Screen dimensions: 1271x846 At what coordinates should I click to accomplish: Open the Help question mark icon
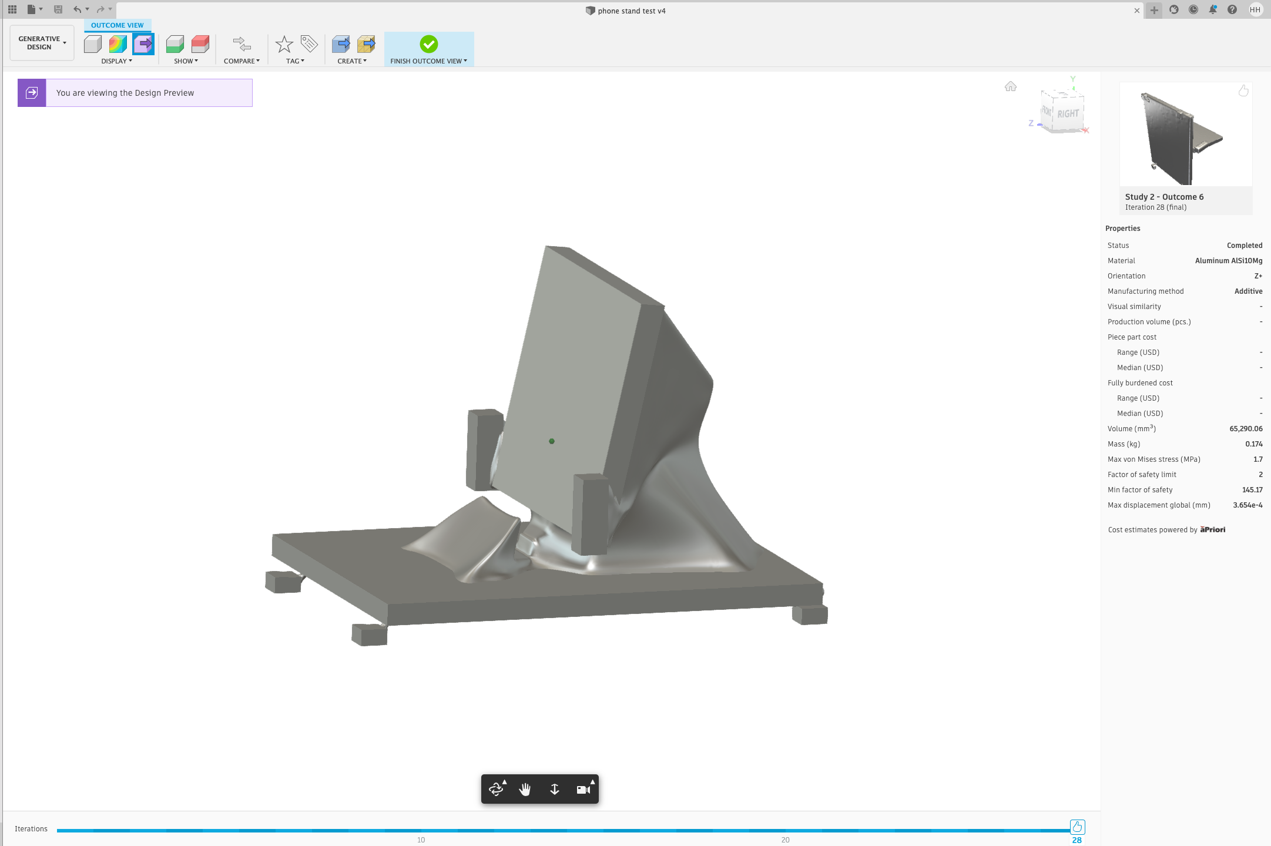pos(1232,9)
